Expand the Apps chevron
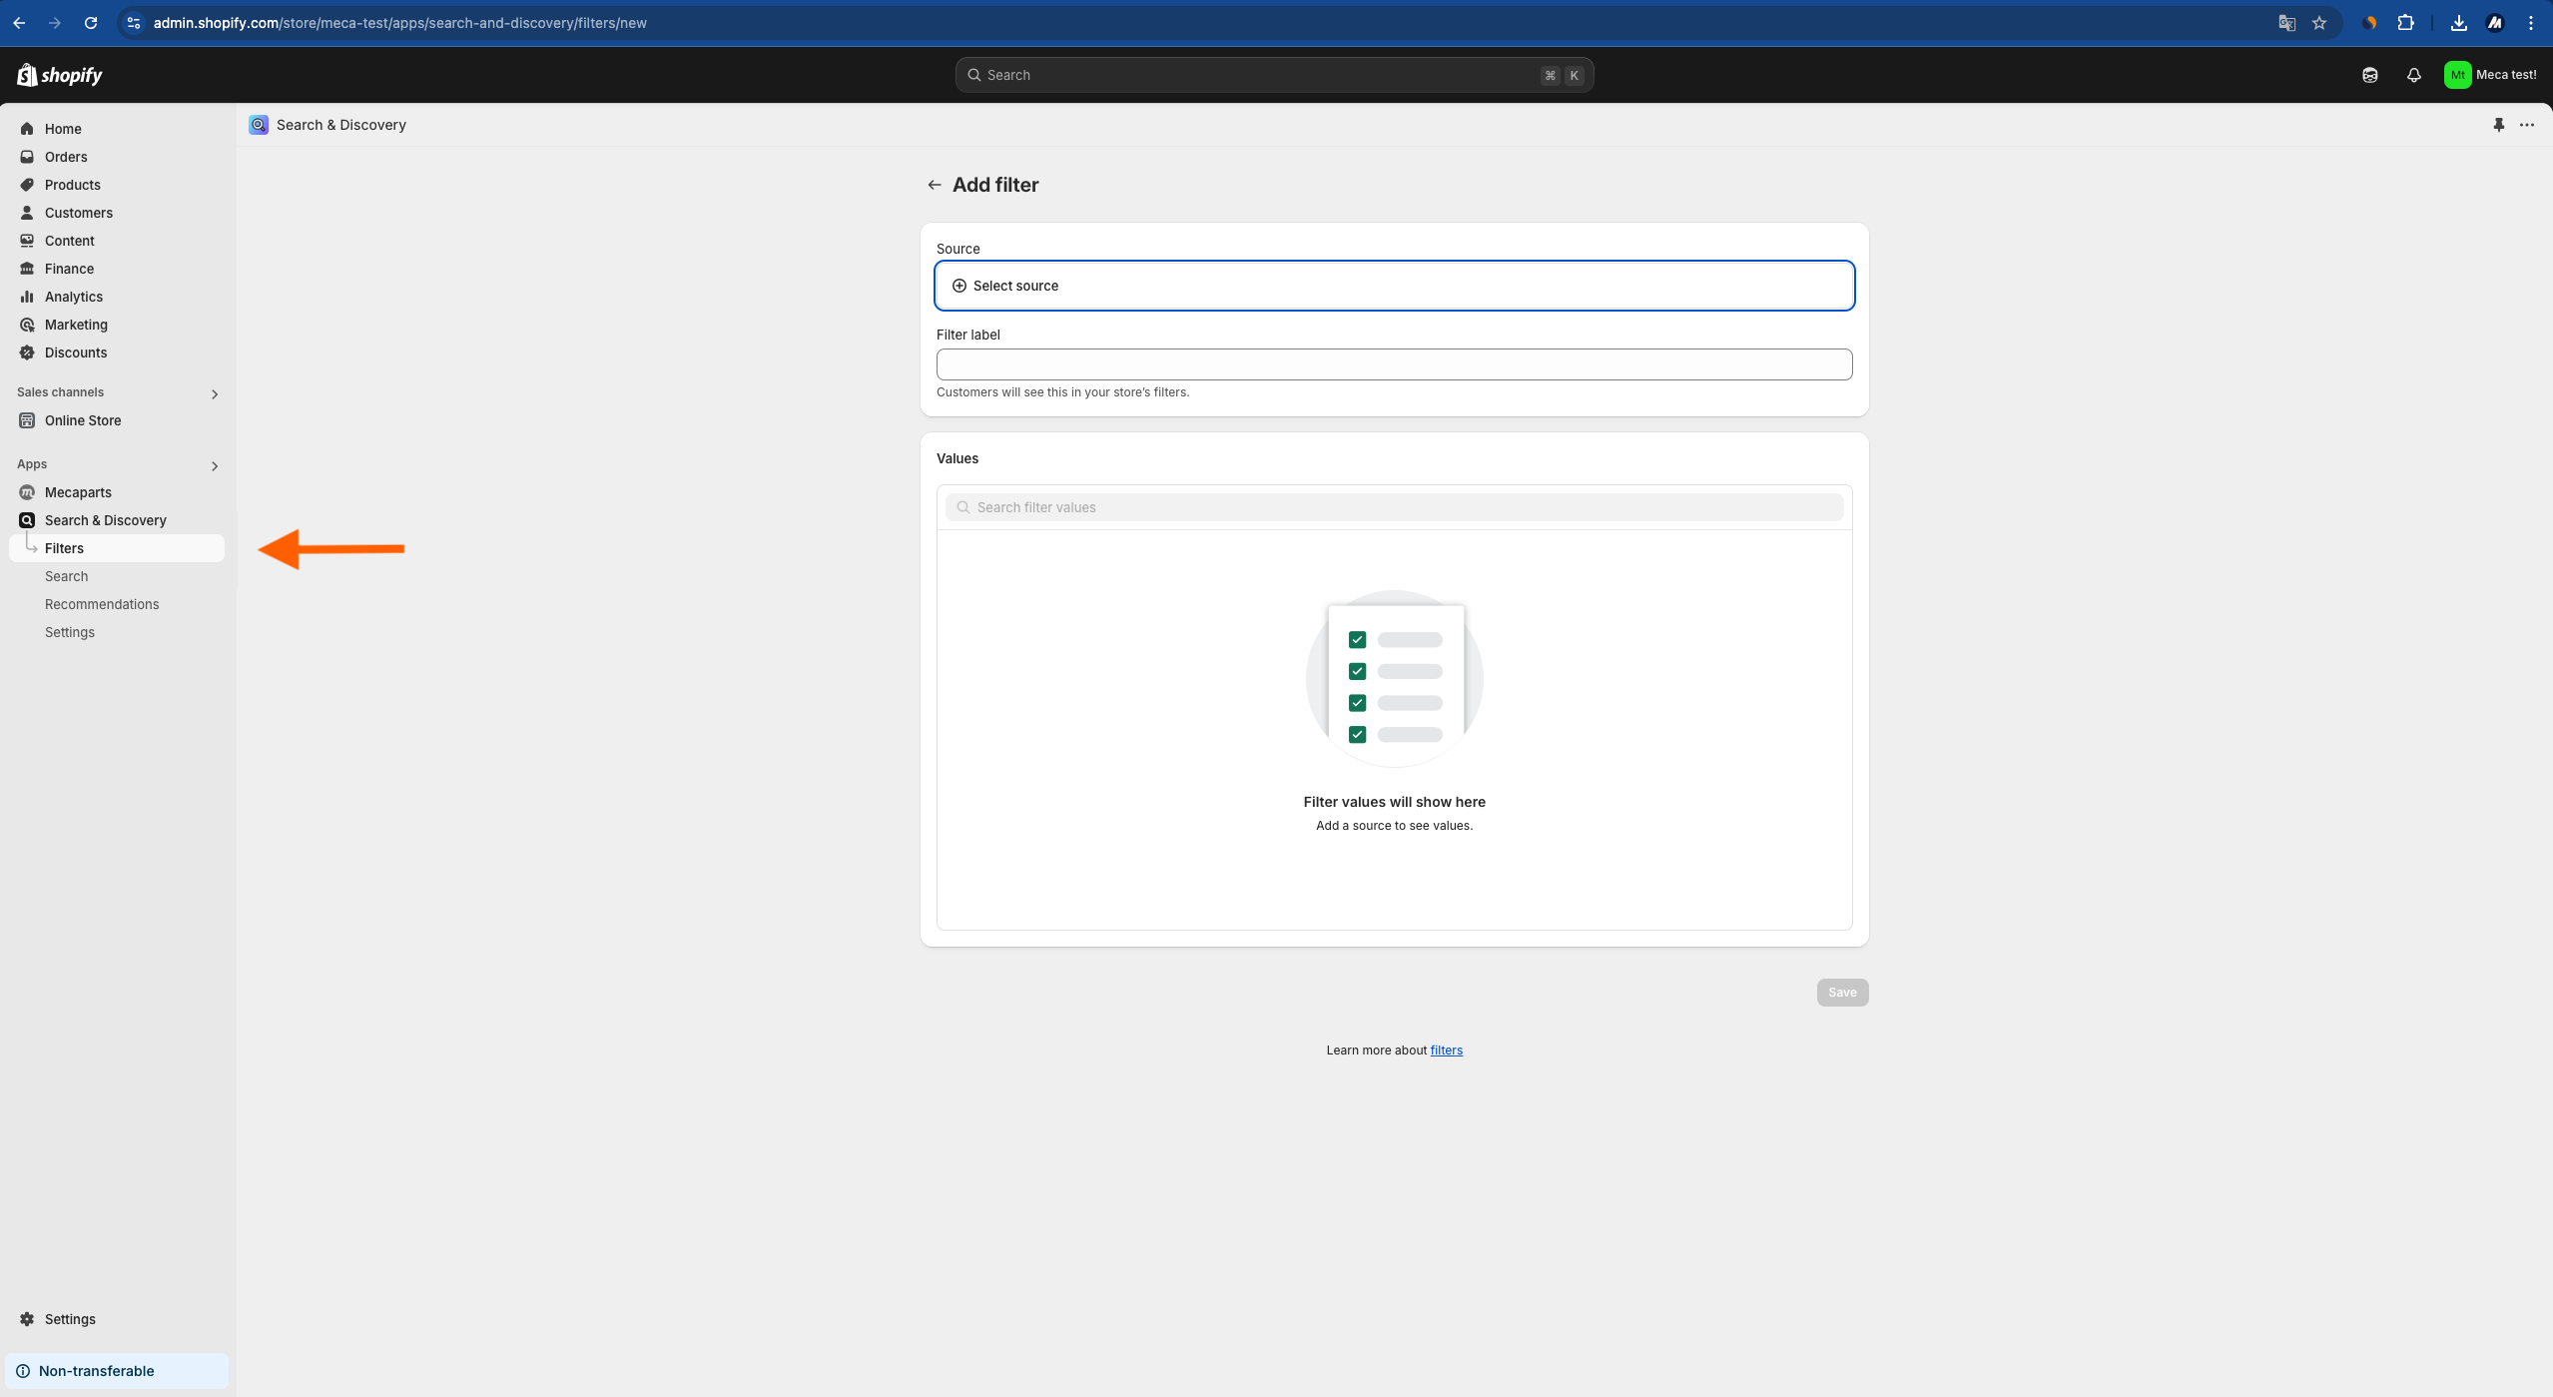Screen dimensions: 2553x1397 coord(215,466)
